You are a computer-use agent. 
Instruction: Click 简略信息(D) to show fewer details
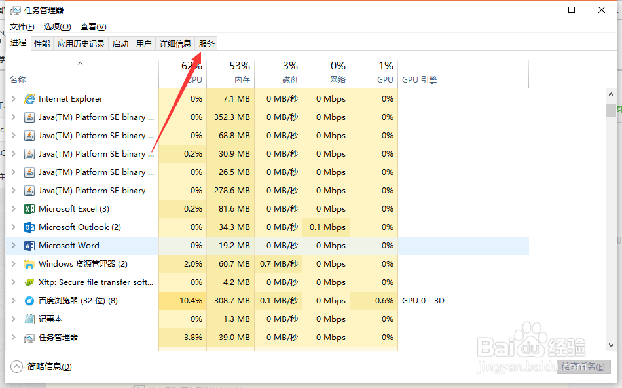coord(49,366)
